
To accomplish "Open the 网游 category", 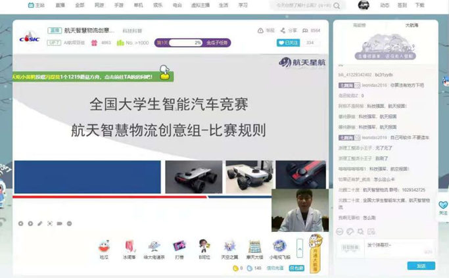I will (x=99, y=5).
